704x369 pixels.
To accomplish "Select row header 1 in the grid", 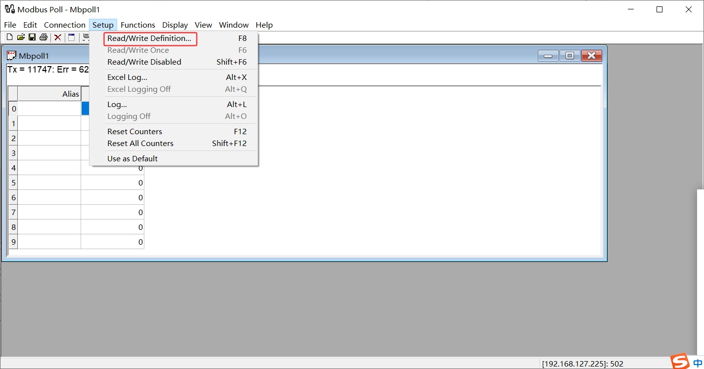I will [13, 123].
